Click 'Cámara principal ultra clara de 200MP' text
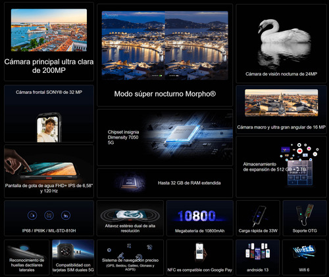The height and width of the screenshot is (277, 329). (x=49, y=66)
